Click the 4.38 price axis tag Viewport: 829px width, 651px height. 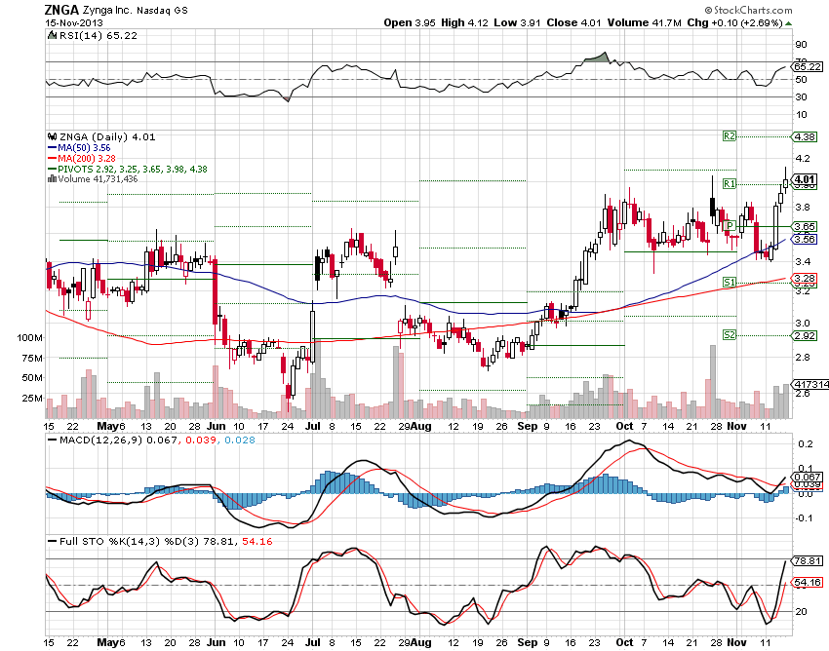[805, 136]
